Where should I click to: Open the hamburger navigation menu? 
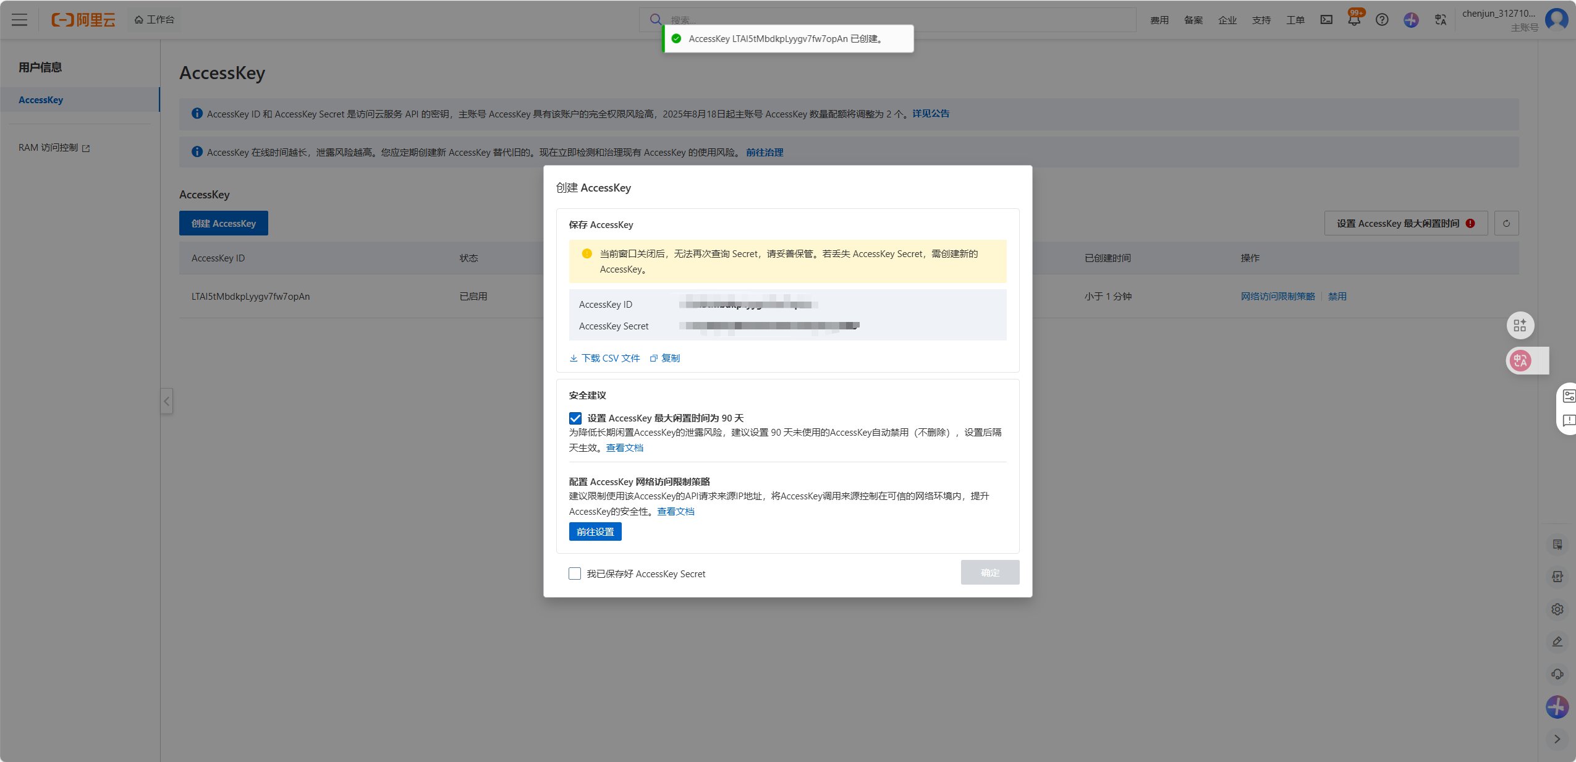20,20
